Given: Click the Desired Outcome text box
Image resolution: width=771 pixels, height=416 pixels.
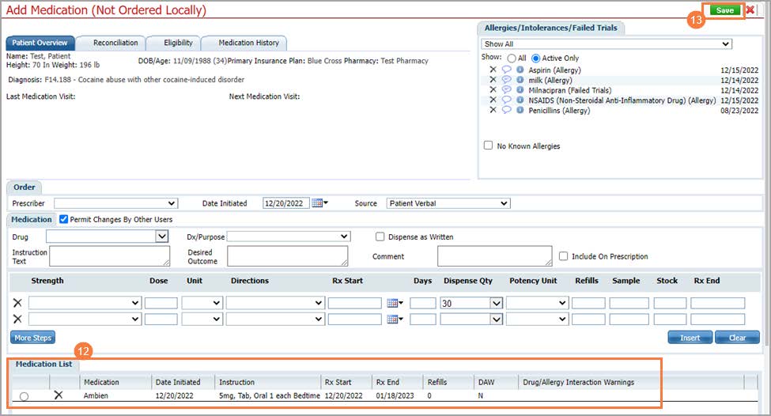Looking at the screenshot, I should (288, 256).
